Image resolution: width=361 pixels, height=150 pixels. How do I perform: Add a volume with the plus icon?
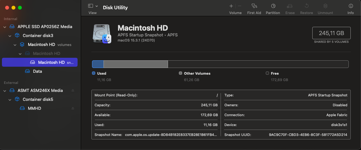tap(231, 6)
